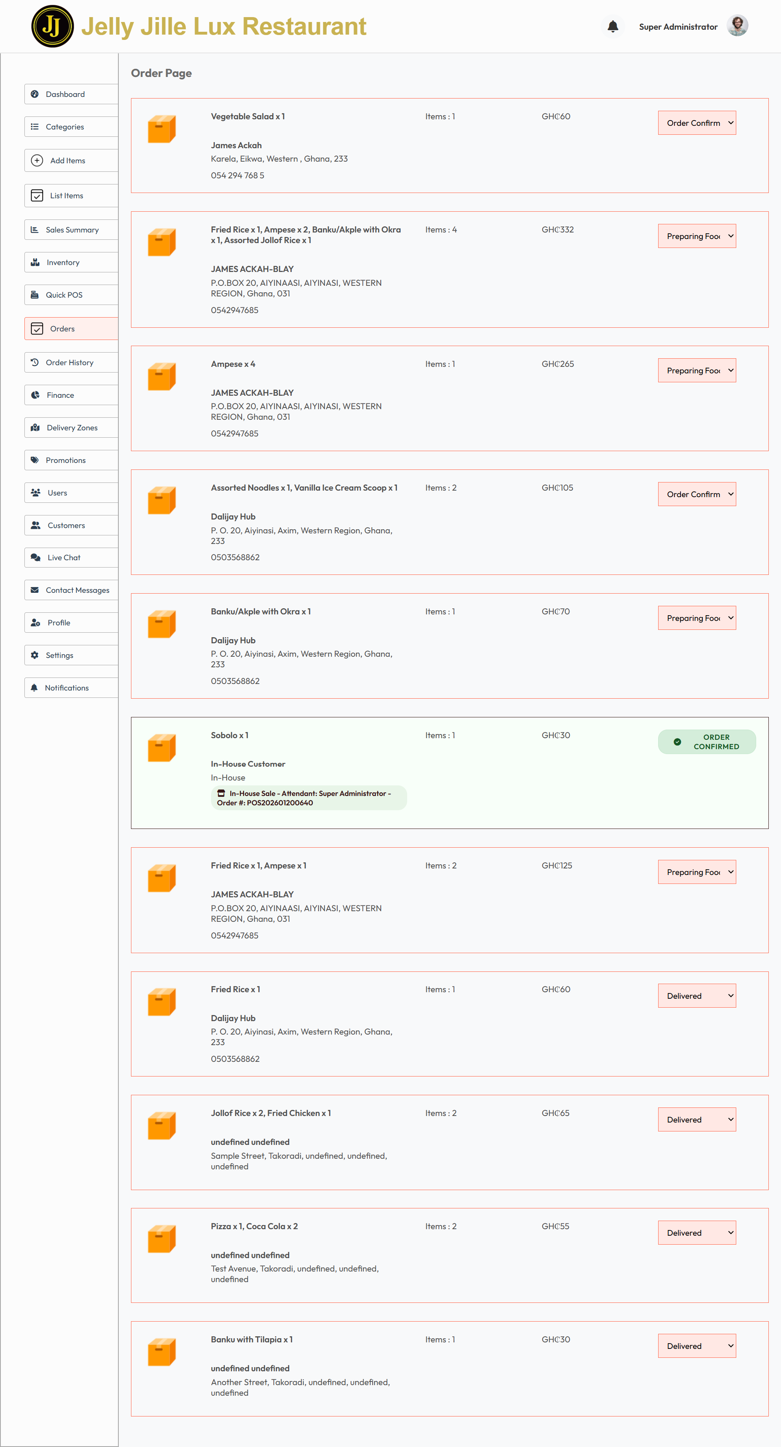Screen dimensions: 781x1447
Task: Open the status dropdown for Vegetable Salad order
Action: [x=697, y=123]
